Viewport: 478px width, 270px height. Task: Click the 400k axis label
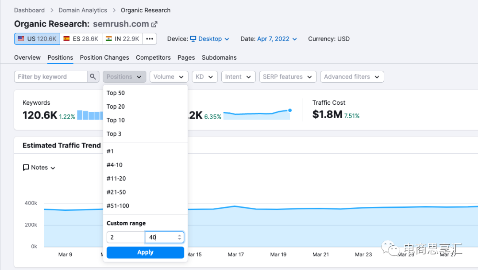tap(31, 203)
